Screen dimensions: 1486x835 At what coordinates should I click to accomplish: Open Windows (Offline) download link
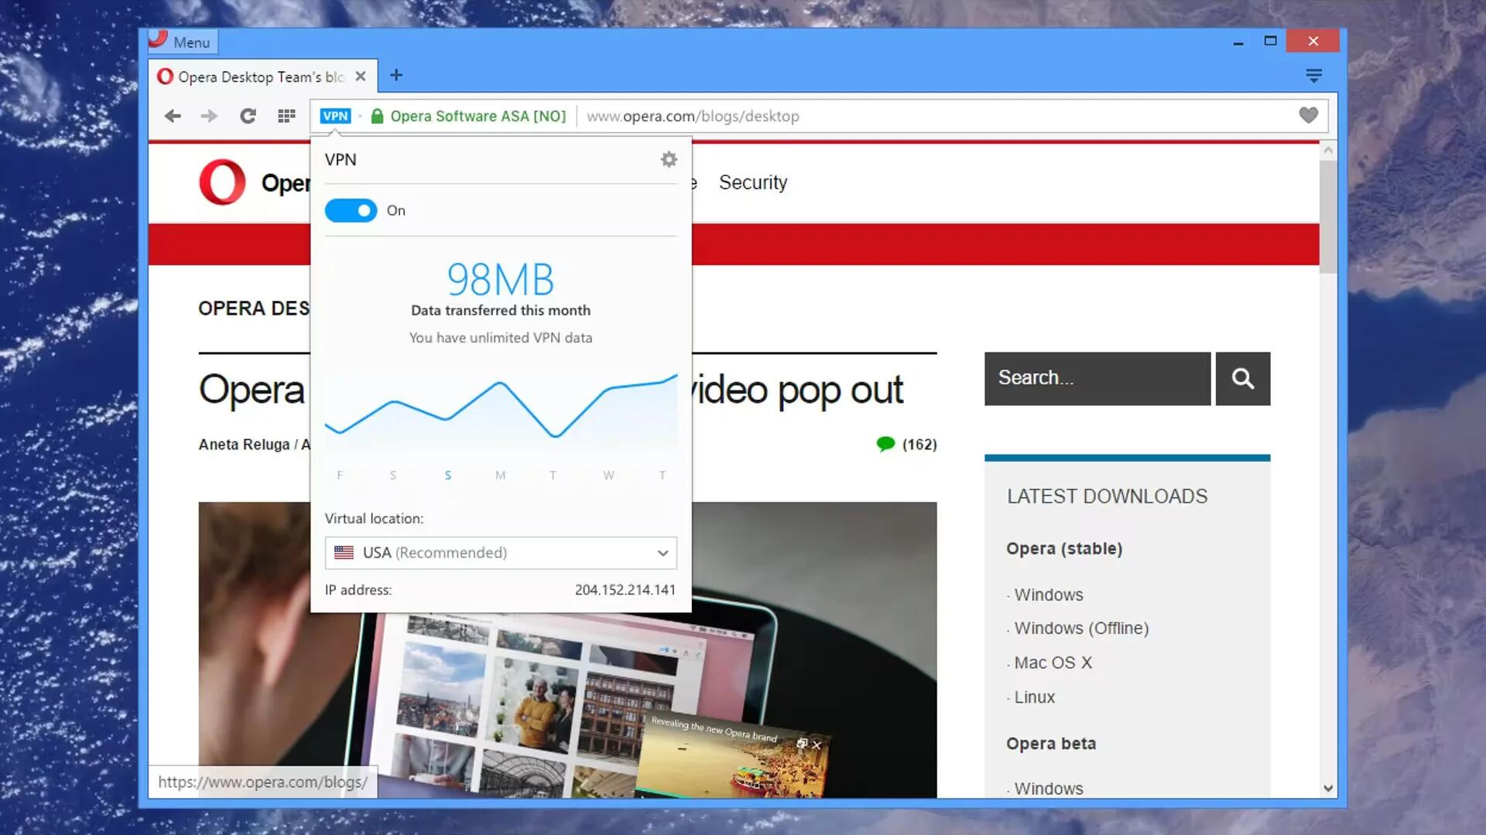click(x=1081, y=628)
